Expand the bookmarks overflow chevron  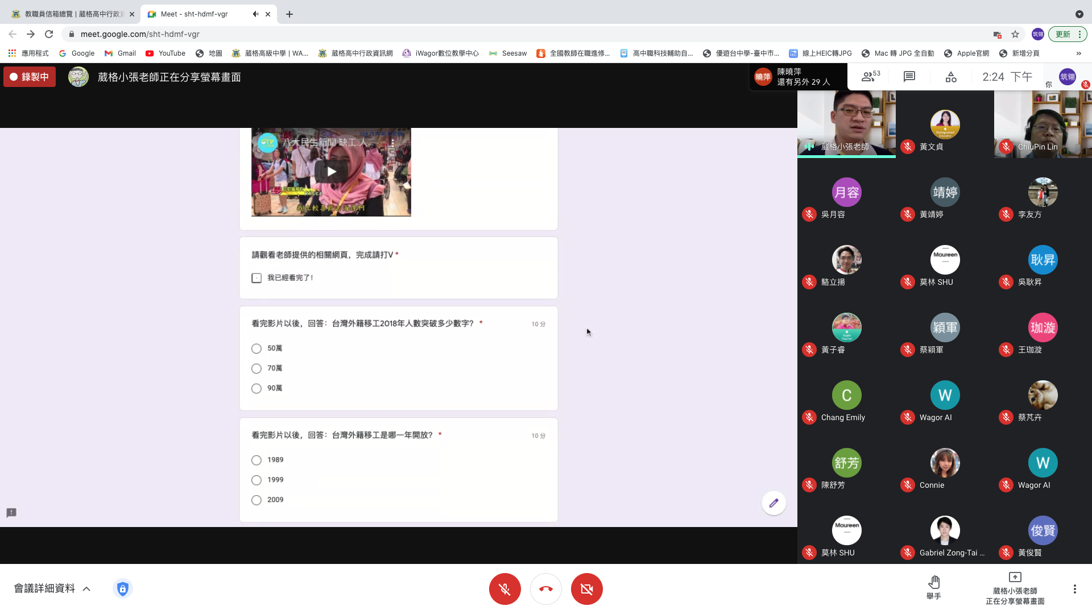click(x=1078, y=53)
